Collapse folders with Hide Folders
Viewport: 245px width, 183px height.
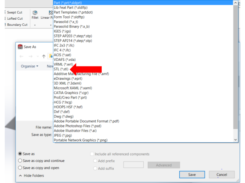pyautogui.click(x=31, y=176)
